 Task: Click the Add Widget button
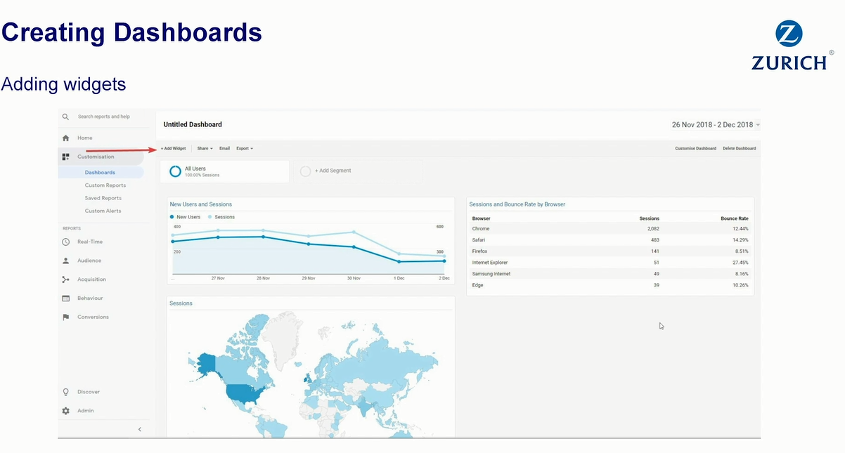(173, 149)
